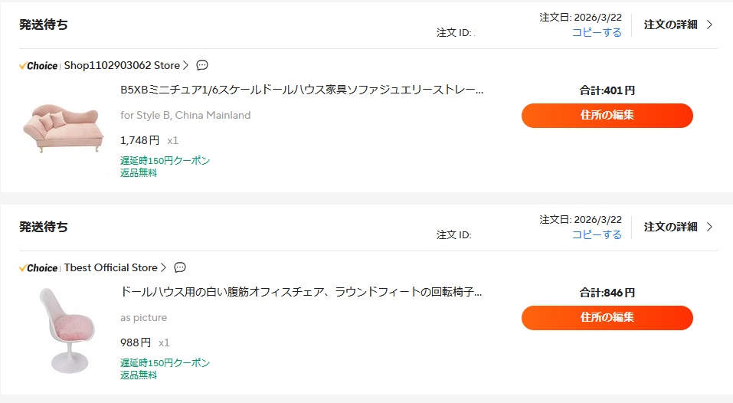
Task: Click the Choice badge beside Shop1102903062 Store
Action: [38, 66]
